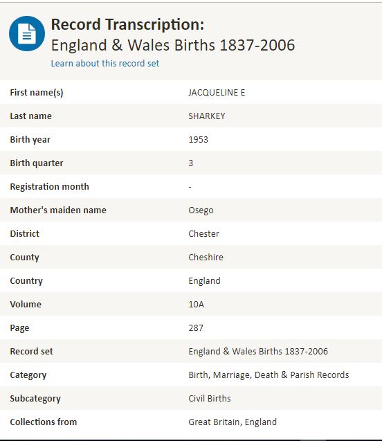
Task: Click the Birth quarter value 3
Action: coord(190,163)
